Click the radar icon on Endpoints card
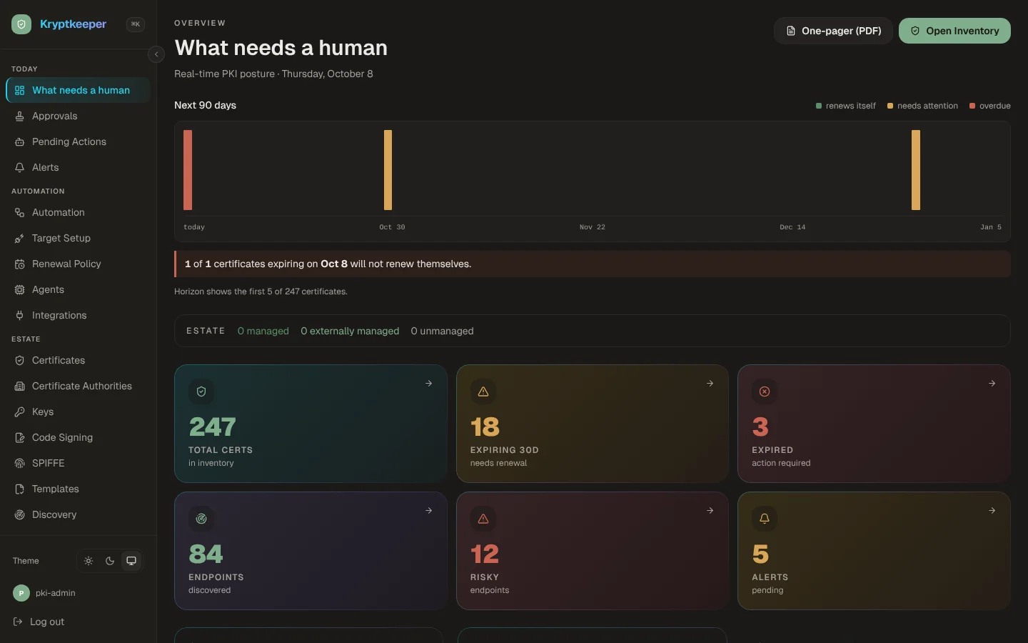Image resolution: width=1028 pixels, height=643 pixels. tap(201, 519)
